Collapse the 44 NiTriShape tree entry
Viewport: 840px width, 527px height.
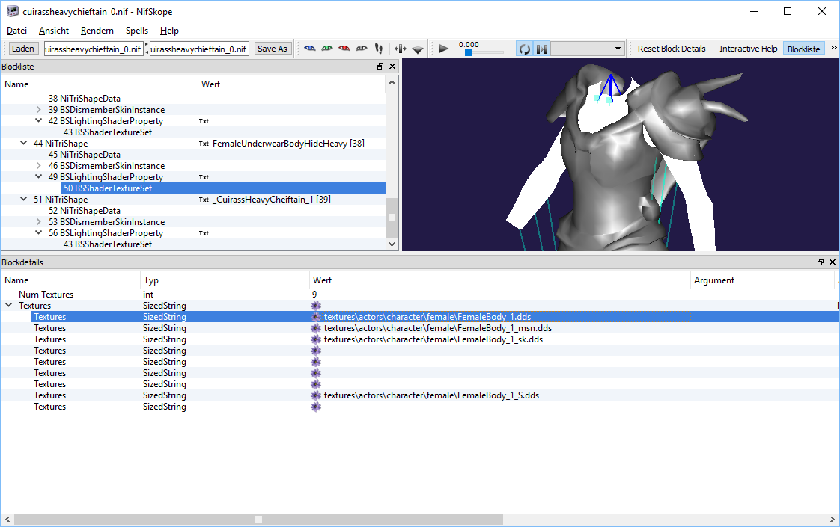(23, 143)
